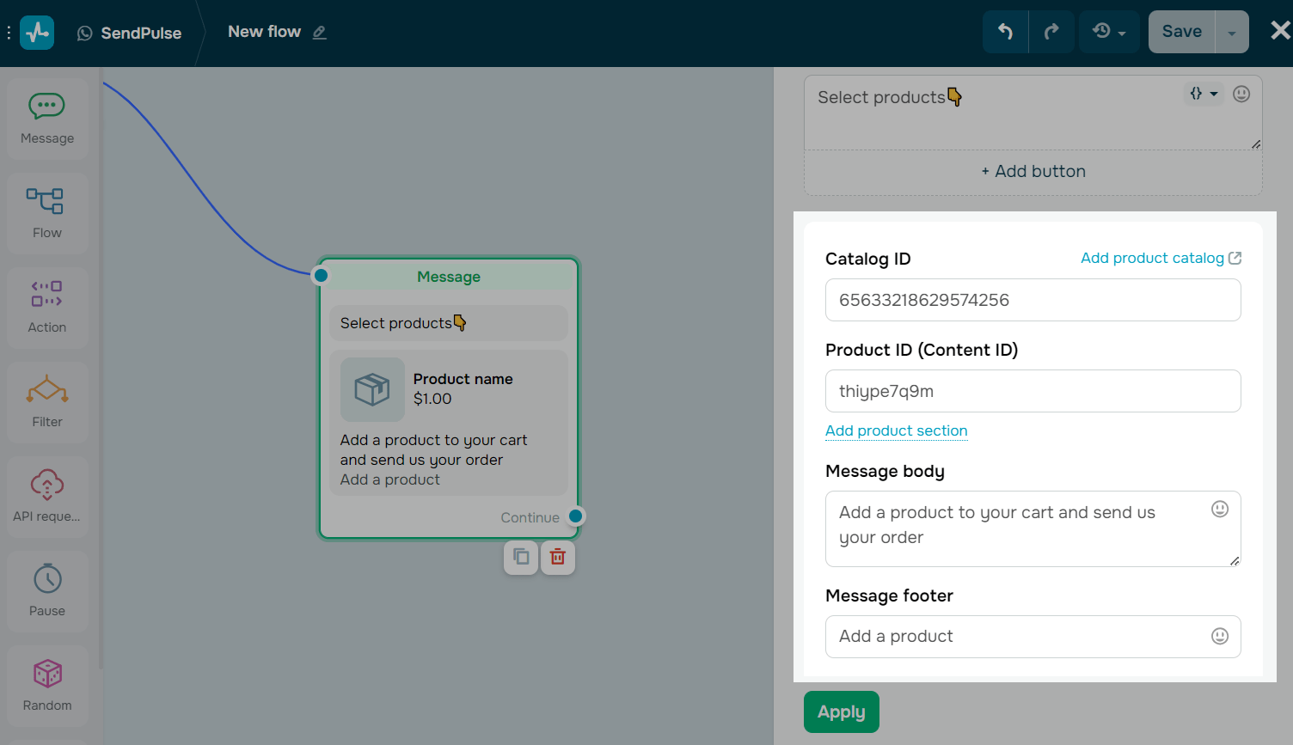
Task: Duplicate the selected Message node
Action: point(520,557)
